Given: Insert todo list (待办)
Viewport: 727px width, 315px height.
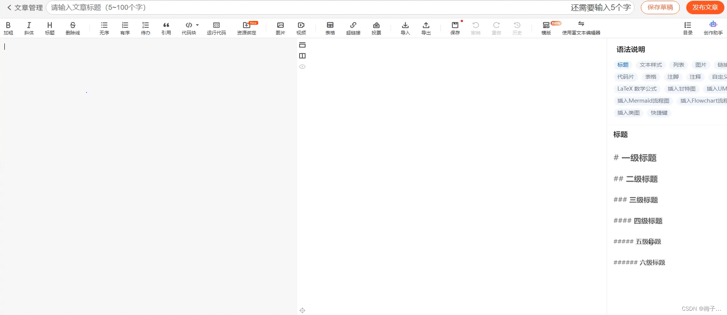Looking at the screenshot, I should pyautogui.click(x=146, y=28).
